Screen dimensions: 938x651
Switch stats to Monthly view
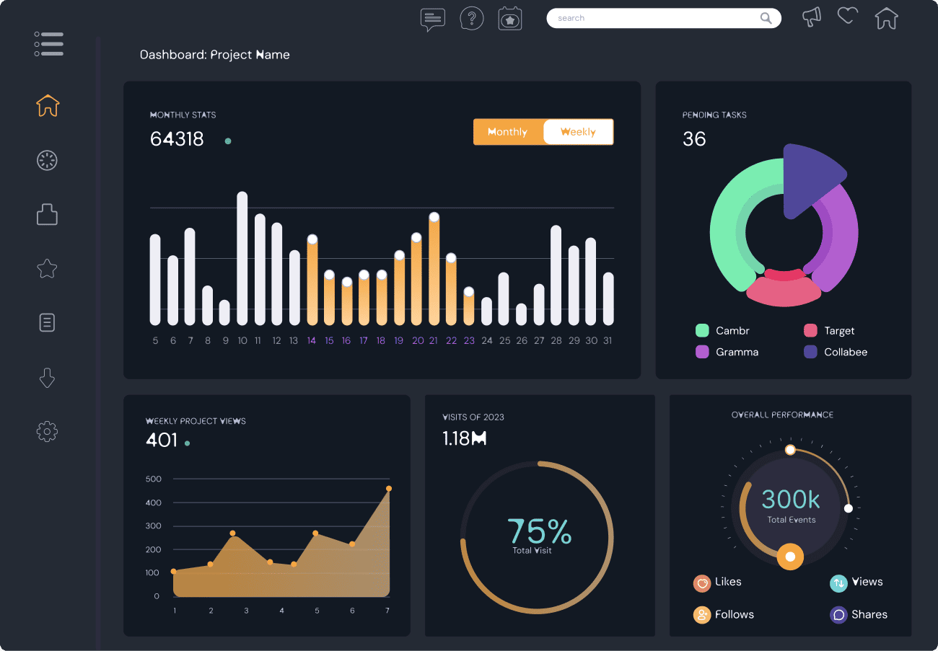[x=508, y=132]
